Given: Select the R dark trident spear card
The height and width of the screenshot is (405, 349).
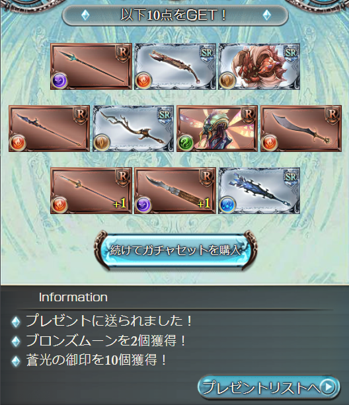Looking at the screenshot, I should pyautogui.click(x=91, y=66).
